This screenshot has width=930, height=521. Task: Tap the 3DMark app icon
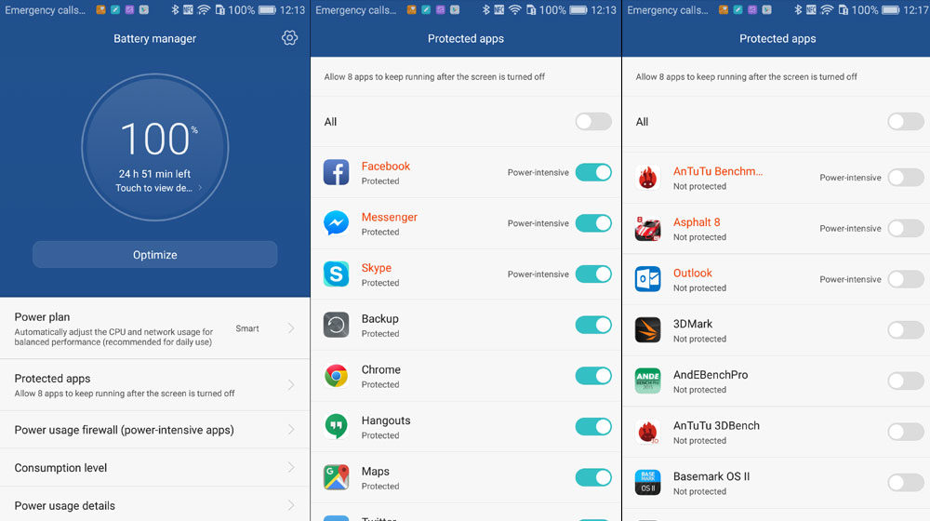click(x=647, y=330)
